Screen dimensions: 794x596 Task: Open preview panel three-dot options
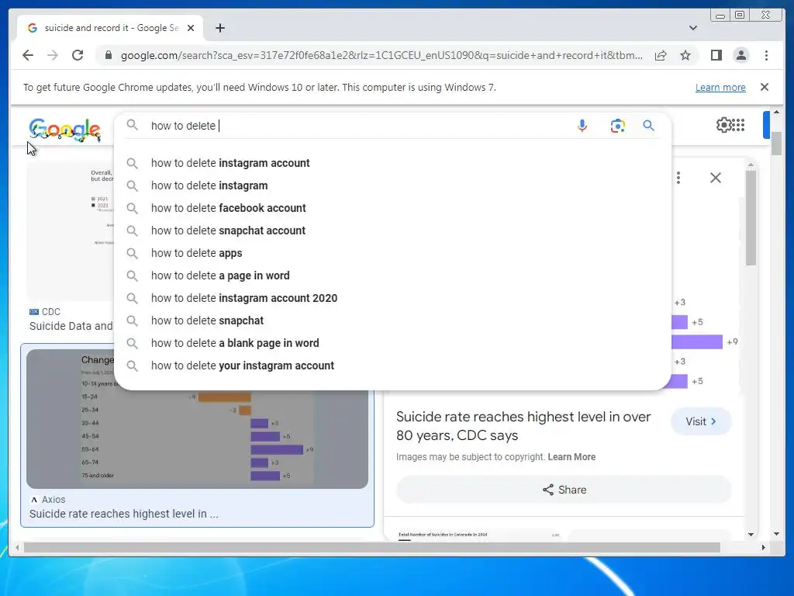[678, 178]
